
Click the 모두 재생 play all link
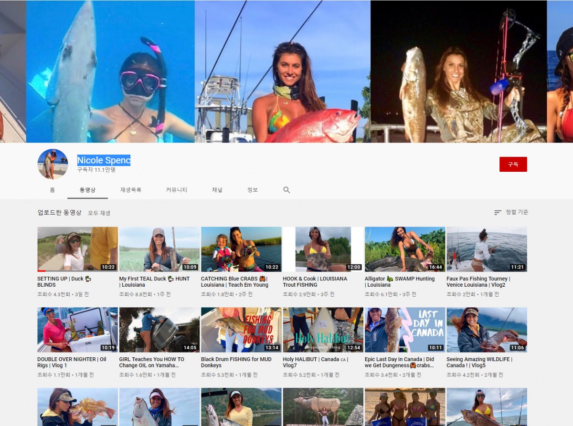[x=99, y=213]
